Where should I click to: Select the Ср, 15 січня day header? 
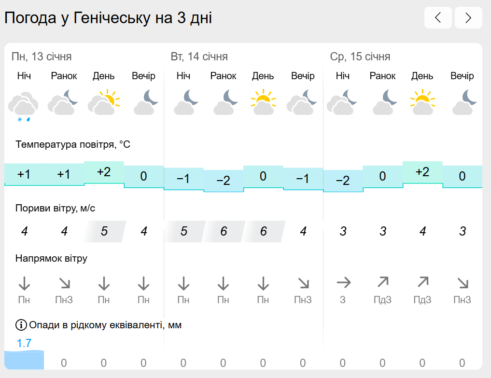pyautogui.click(x=360, y=56)
